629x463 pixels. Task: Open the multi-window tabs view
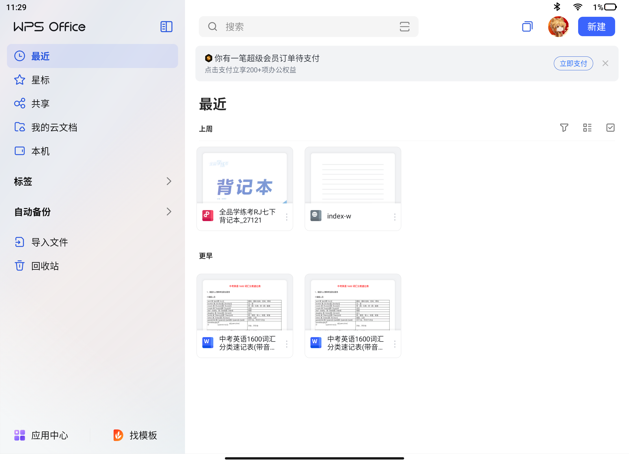(x=527, y=26)
